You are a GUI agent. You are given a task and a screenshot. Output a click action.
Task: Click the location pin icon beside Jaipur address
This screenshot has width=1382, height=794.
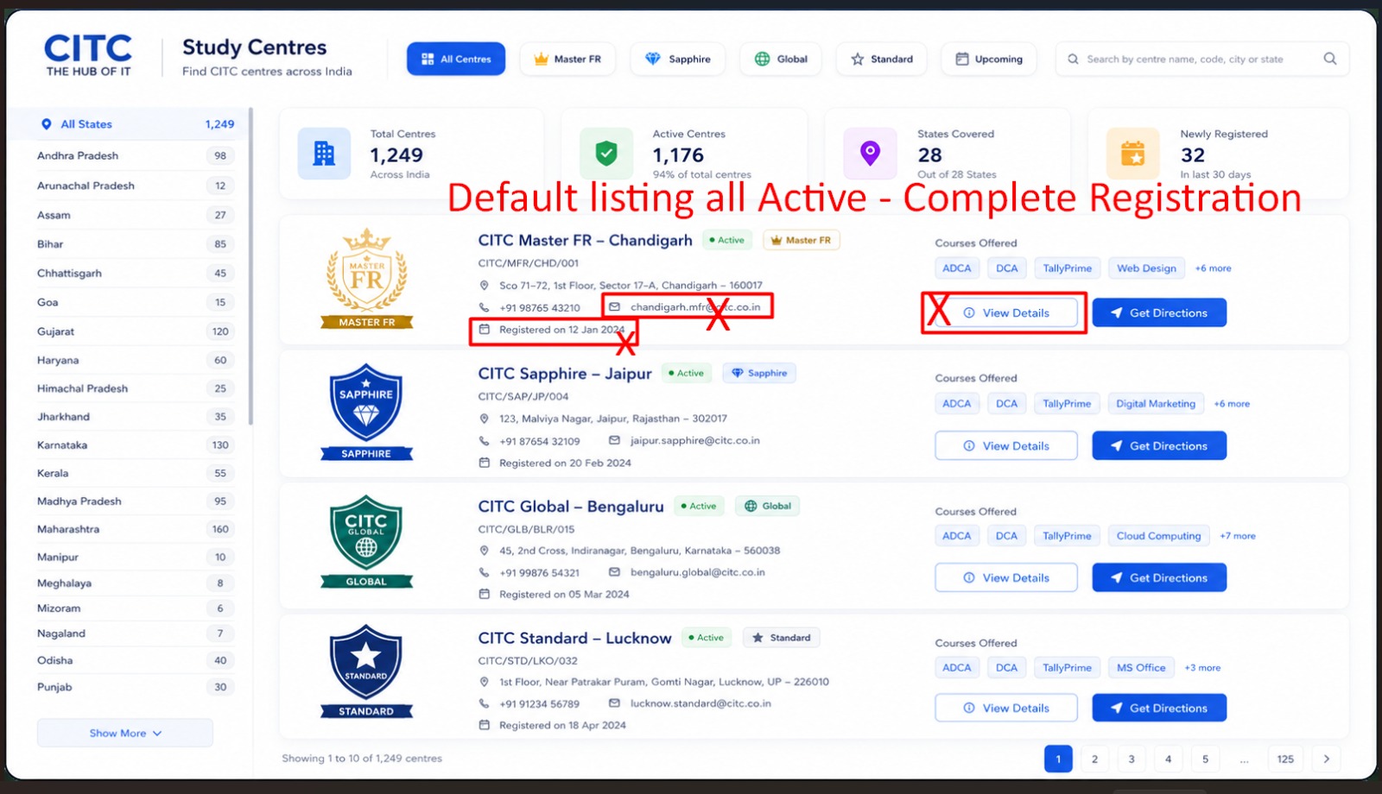tap(485, 419)
